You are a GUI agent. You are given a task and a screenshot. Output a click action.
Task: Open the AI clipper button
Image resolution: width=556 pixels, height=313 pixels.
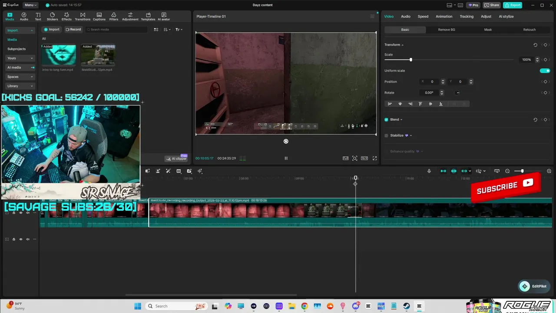[176, 159]
